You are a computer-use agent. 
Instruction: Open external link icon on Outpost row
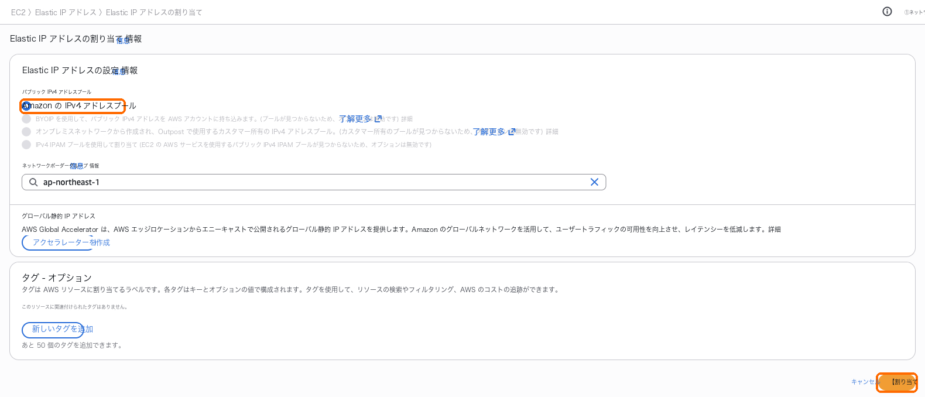pyautogui.click(x=512, y=132)
